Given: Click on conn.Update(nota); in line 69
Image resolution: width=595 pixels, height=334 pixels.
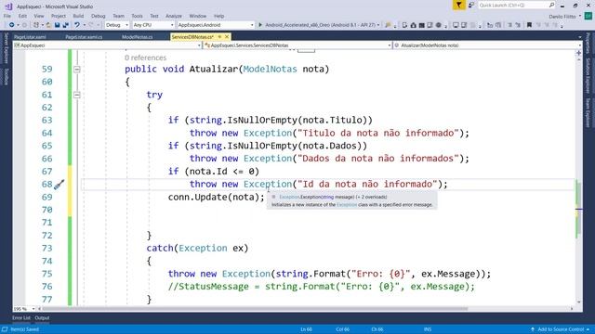Looking at the screenshot, I should point(216,197).
